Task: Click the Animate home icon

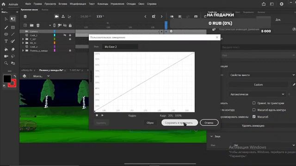Action: pyautogui.click(x=3, y=4)
